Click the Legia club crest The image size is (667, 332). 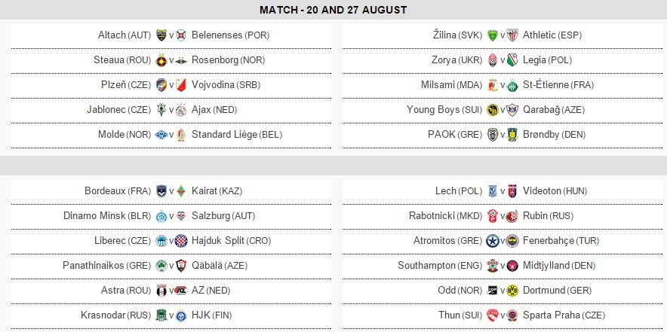512,60
